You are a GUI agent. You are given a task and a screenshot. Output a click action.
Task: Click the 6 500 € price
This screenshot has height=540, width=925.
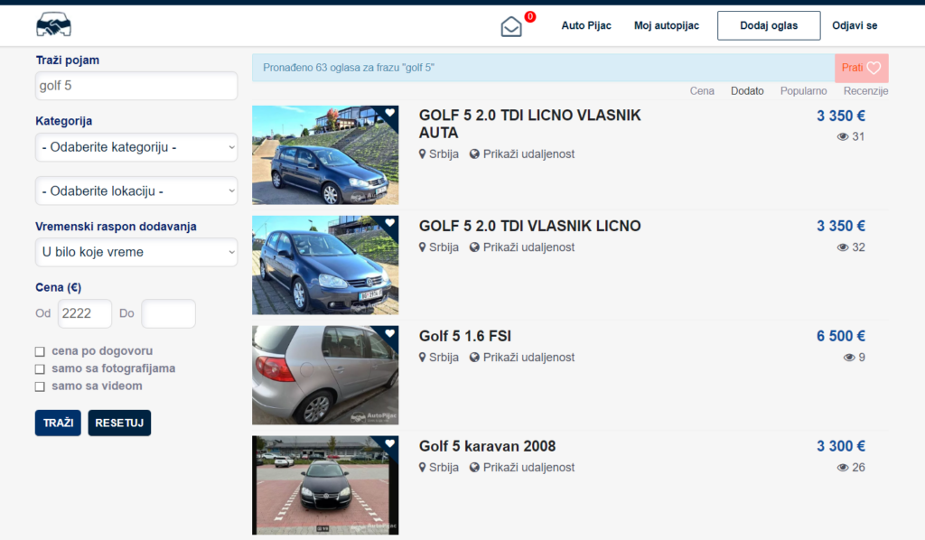(x=841, y=336)
